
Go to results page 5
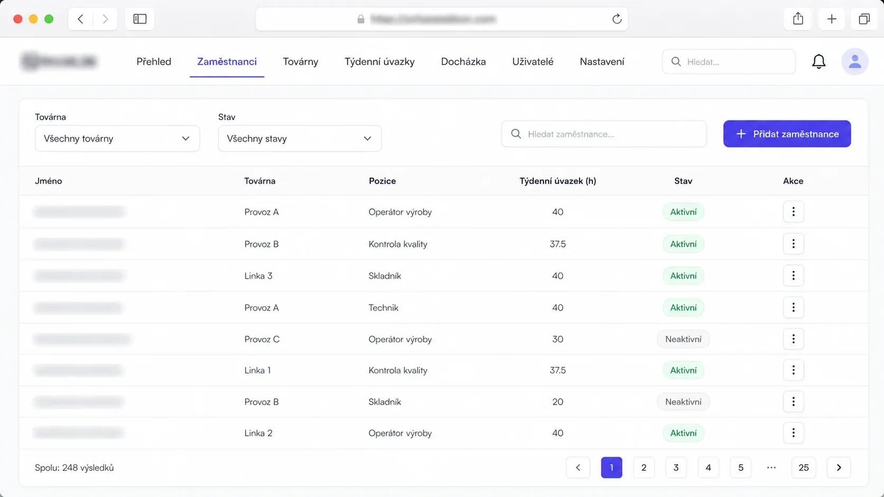741,467
